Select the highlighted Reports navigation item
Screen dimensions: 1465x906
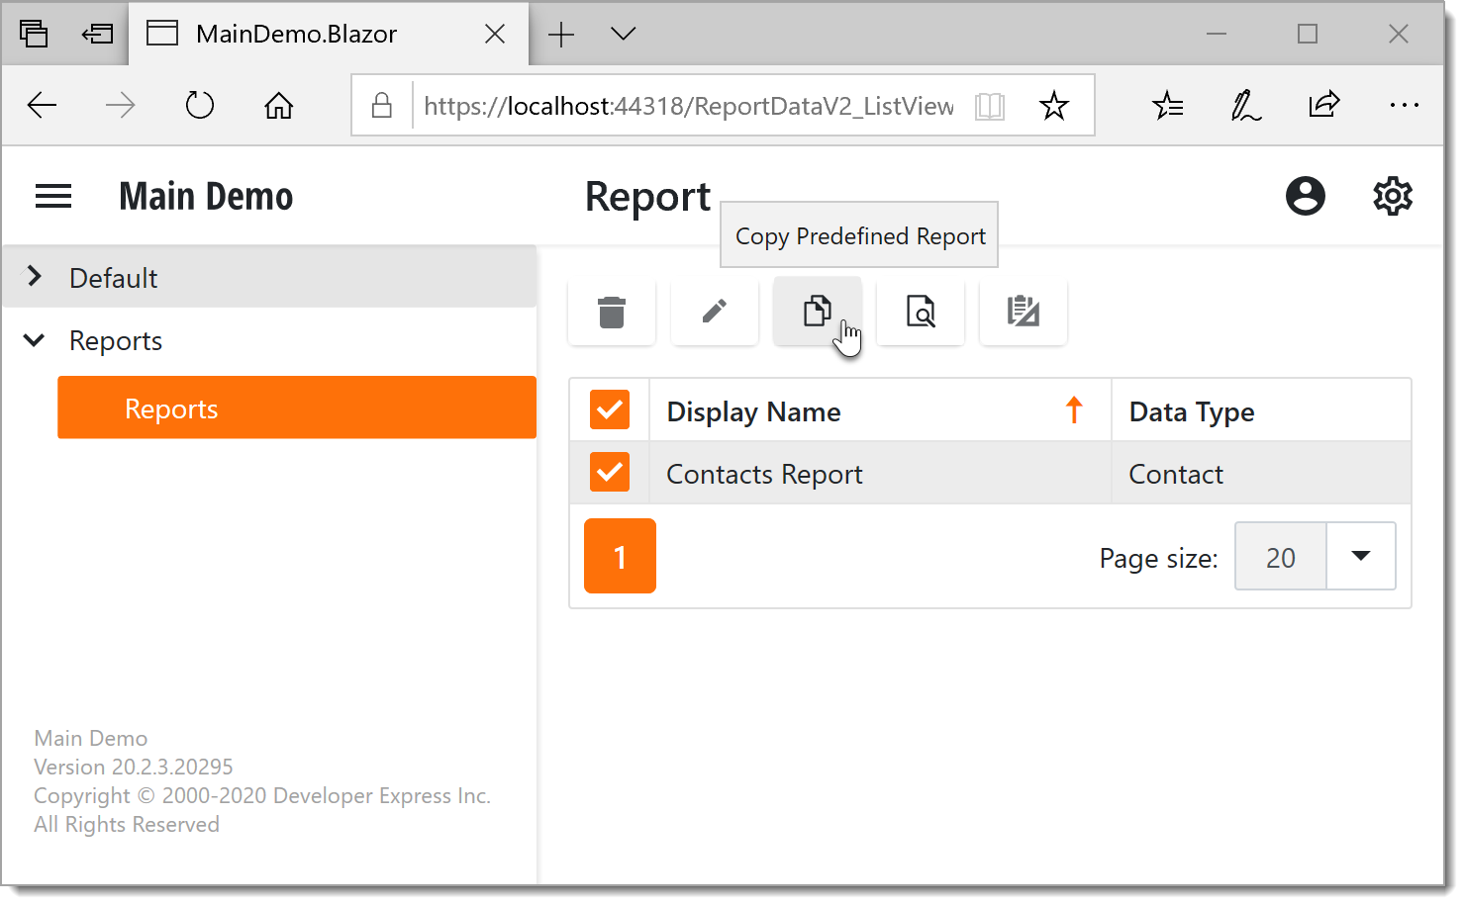(x=297, y=408)
